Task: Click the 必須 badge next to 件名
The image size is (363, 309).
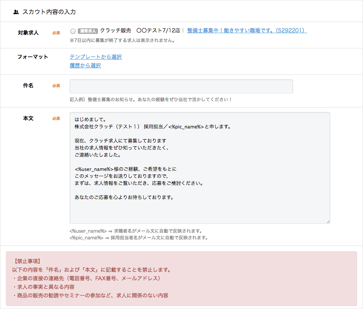Action: (x=56, y=86)
